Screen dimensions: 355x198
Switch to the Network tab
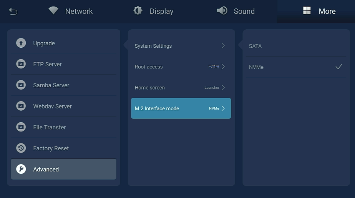coord(71,11)
